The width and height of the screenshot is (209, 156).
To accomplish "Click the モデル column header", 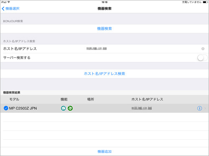I will (14, 99).
